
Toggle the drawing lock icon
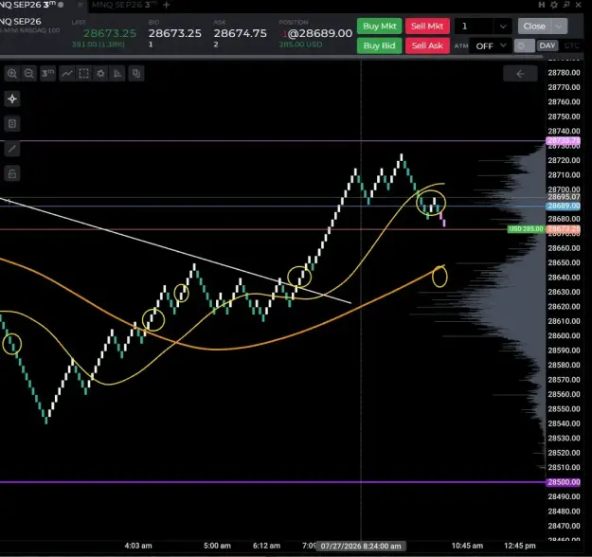coord(12,173)
